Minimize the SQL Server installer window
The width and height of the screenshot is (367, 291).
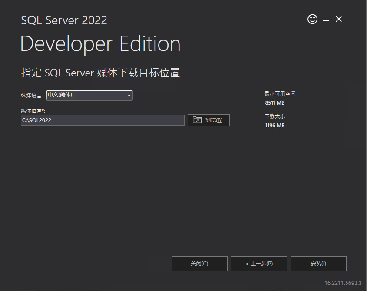click(x=326, y=20)
